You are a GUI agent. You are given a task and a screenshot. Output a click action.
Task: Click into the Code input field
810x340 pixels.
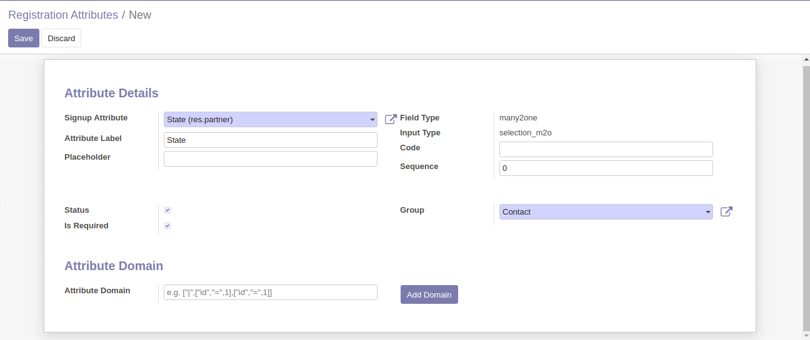(x=606, y=150)
